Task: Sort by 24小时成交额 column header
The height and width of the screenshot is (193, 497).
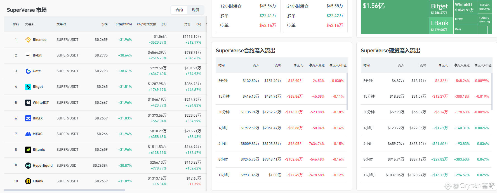Action: (x=146, y=24)
